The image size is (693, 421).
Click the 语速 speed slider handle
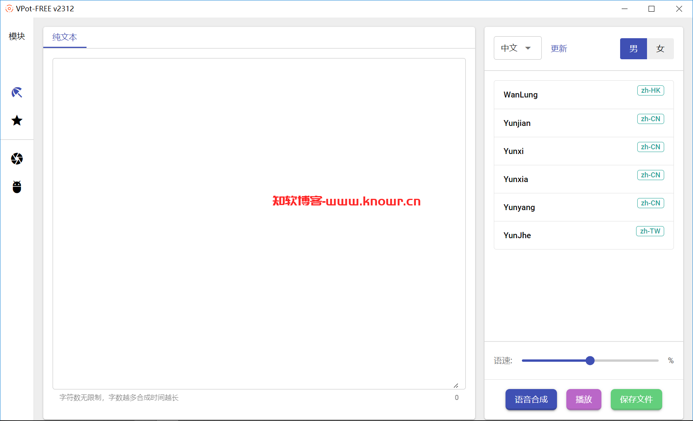coord(590,361)
